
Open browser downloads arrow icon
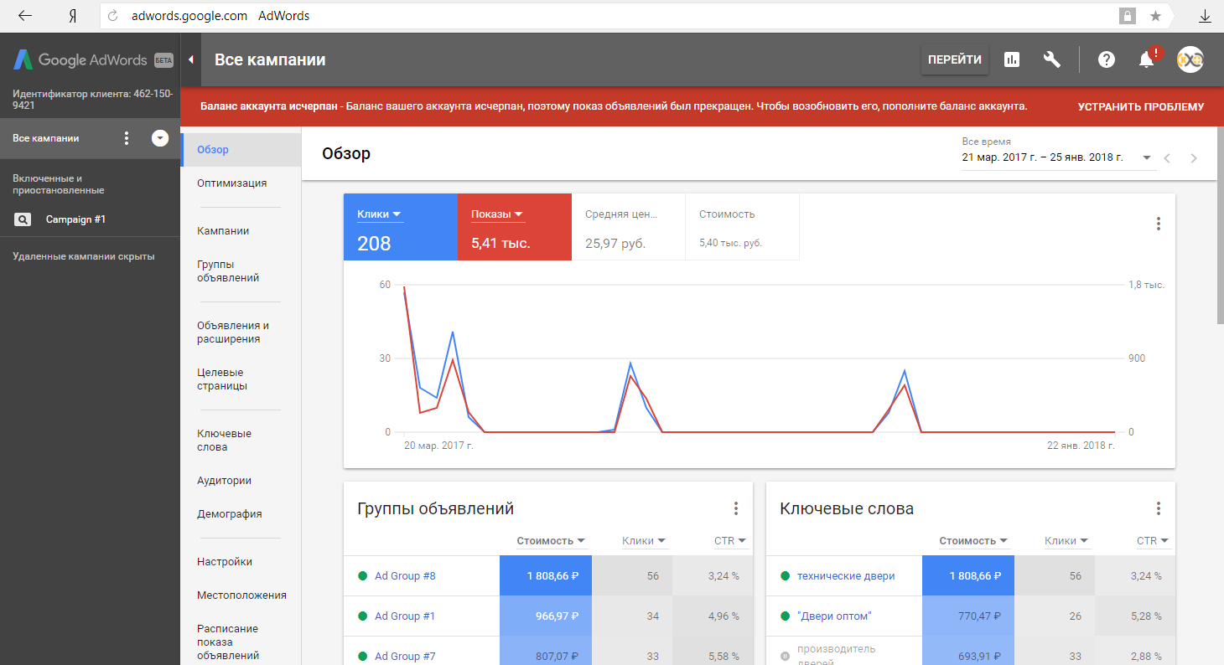point(1204,16)
